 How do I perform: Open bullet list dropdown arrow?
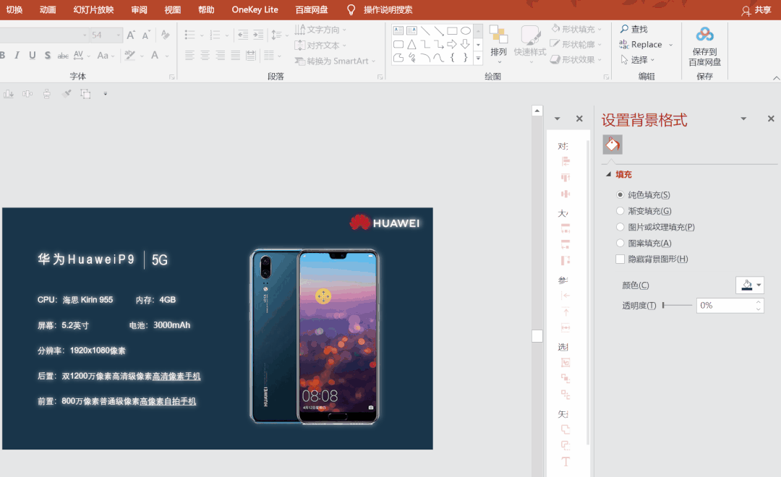(202, 35)
